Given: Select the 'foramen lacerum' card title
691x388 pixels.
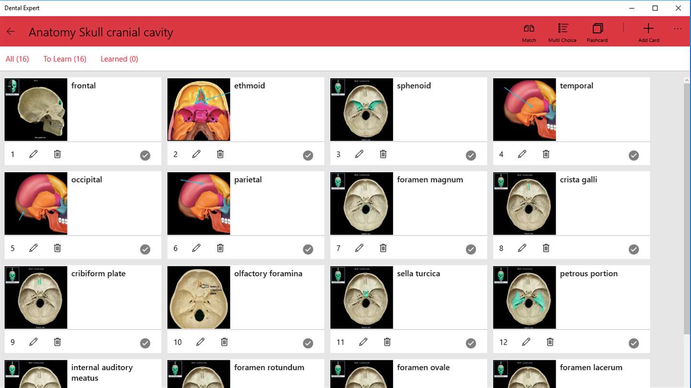Looking at the screenshot, I should [591, 367].
